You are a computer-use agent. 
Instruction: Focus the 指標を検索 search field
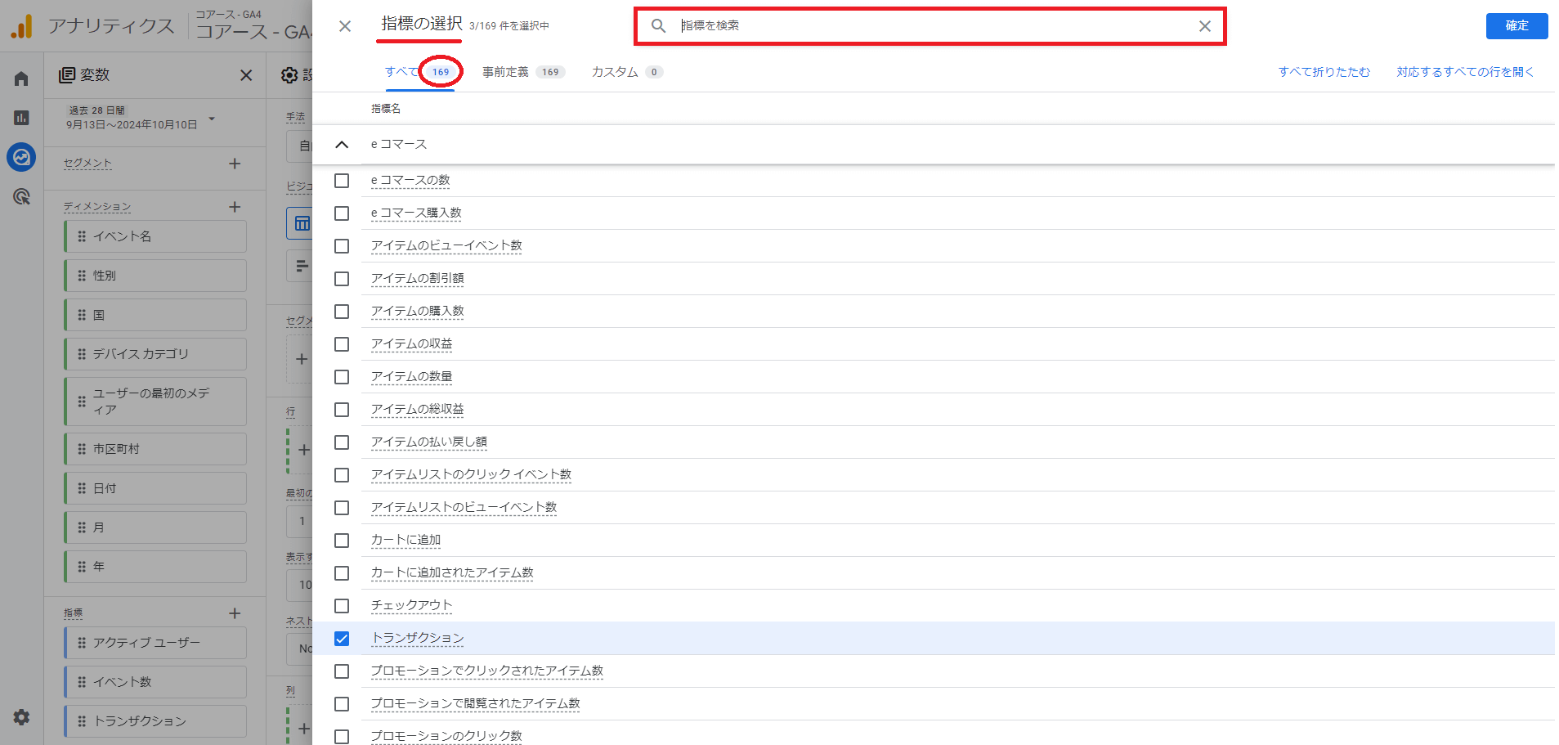[x=932, y=26]
